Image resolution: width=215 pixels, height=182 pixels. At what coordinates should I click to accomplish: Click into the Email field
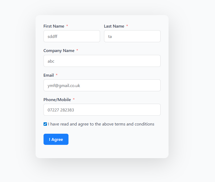tap(102, 85)
